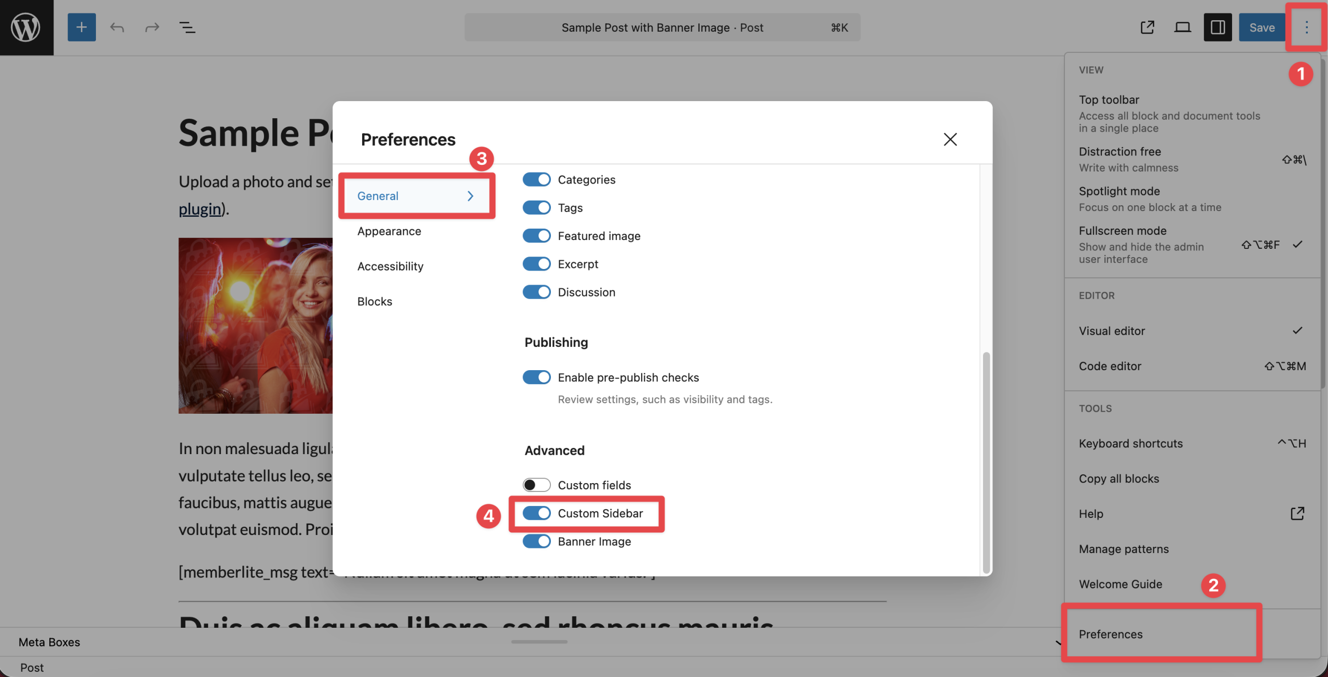Image resolution: width=1328 pixels, height=677 pixels.
Task: Open the block inserter plus button
Action: 81,27
